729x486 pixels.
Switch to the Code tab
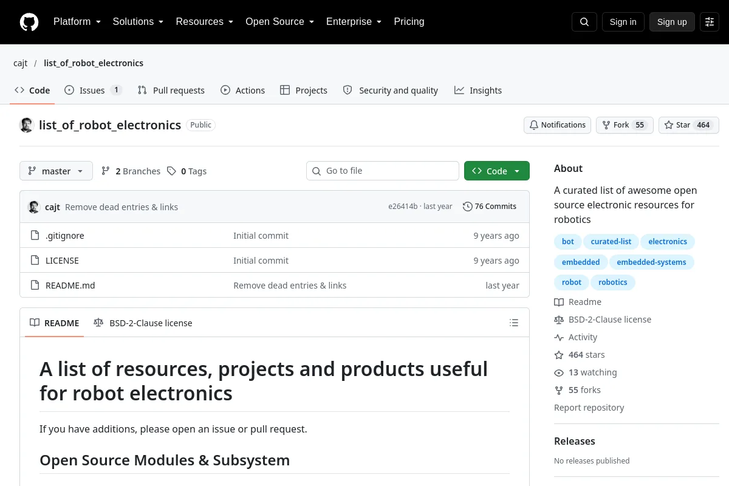tap(32, 91)
